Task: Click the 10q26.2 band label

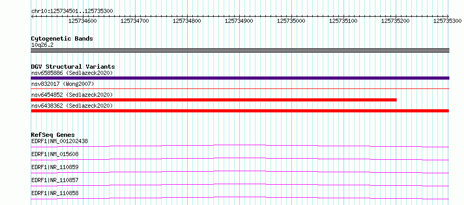Action: (x=42, y=45)
